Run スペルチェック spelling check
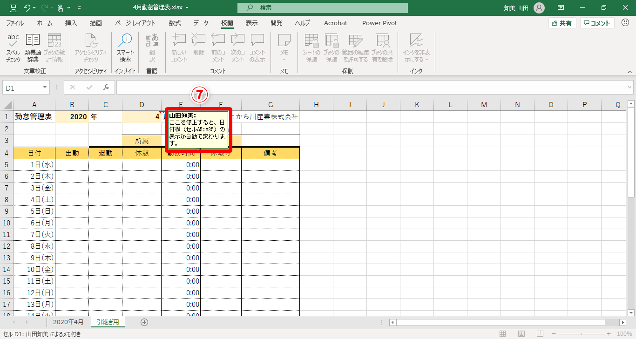Image resolution: width=636 pixels, height=339 pixels. 14,48
